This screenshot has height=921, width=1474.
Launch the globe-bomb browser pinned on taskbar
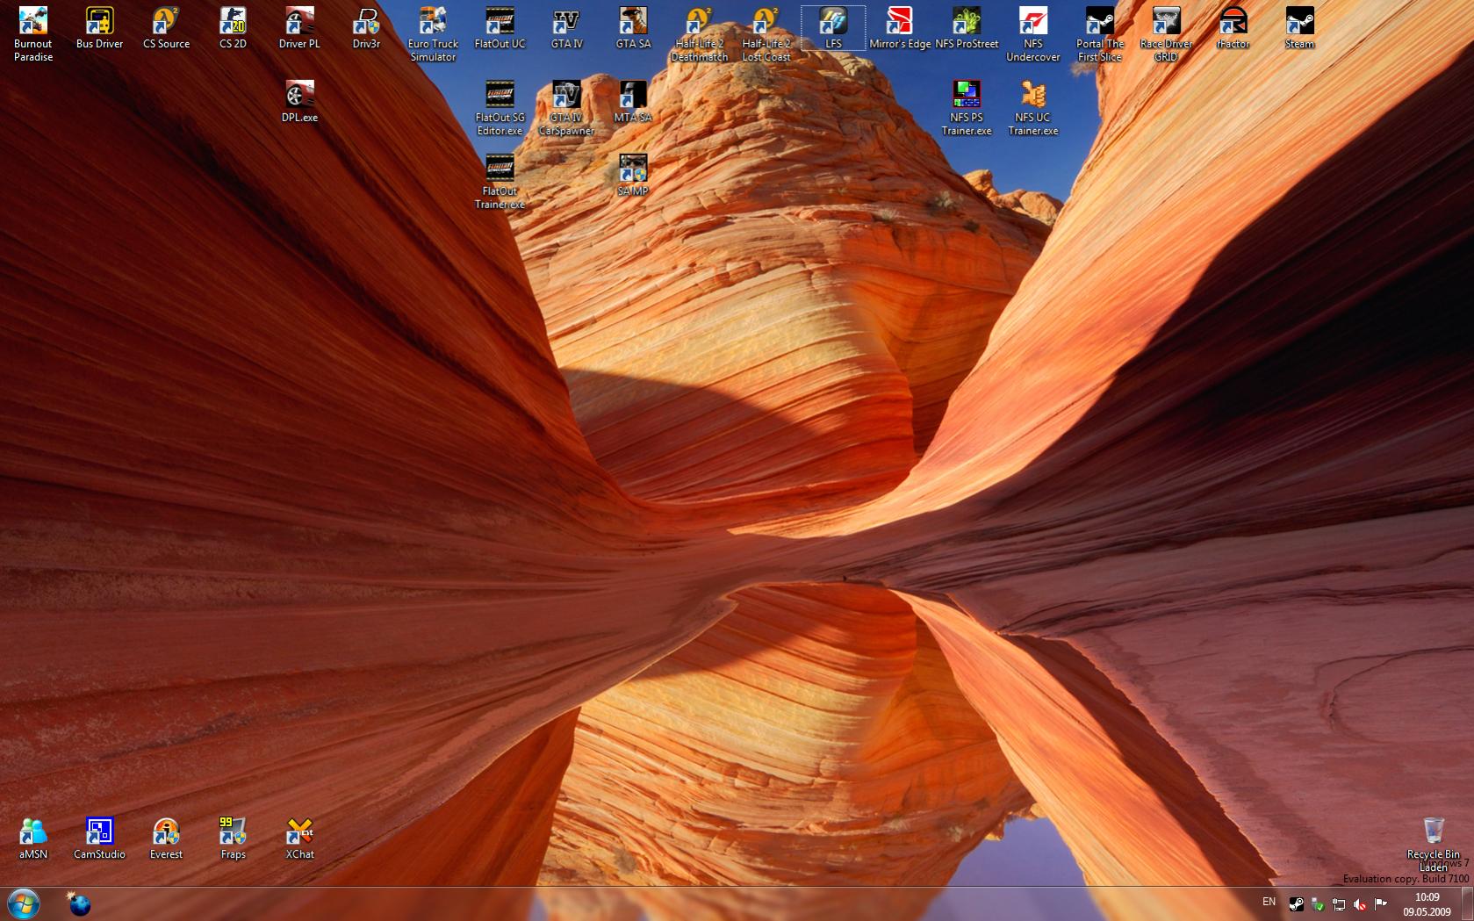coord(79,903)
